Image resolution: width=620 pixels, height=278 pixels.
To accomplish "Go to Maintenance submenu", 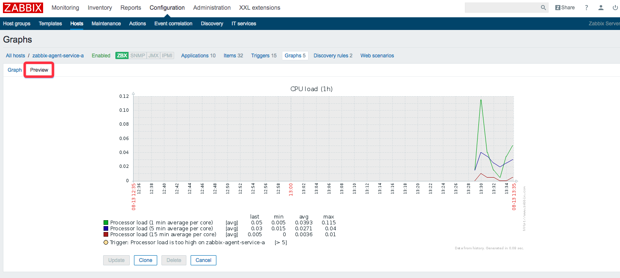I will click(x=106, y=24).
